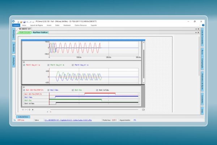Toggle the red Gsp_A1 - ia plot checkbox

click(x=24, y=65)
